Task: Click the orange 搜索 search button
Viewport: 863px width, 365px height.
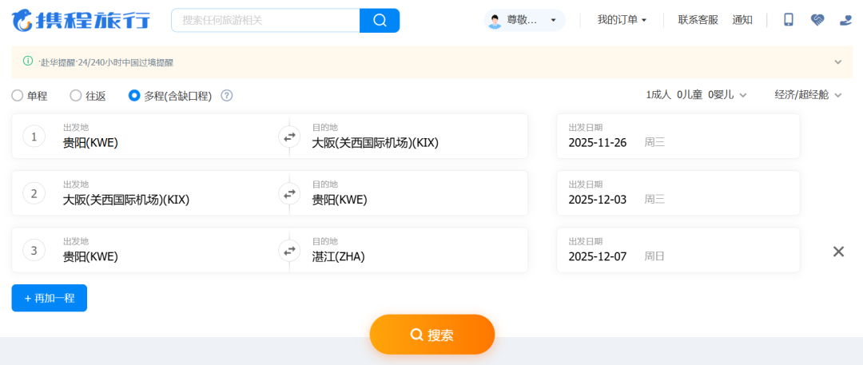Action: click(x=432, y=334)
